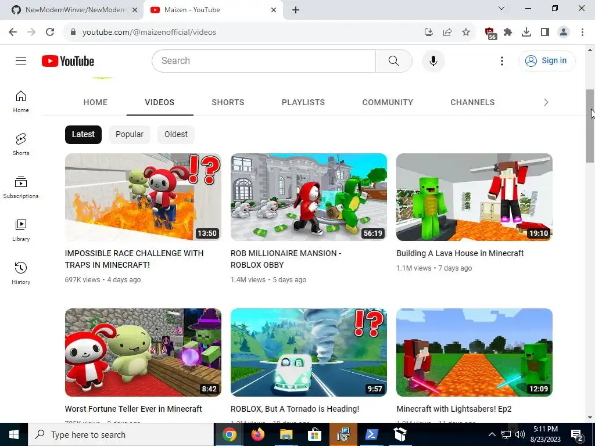
Task: Open the Extensions puzzle icon
Action: pos(508,33)
